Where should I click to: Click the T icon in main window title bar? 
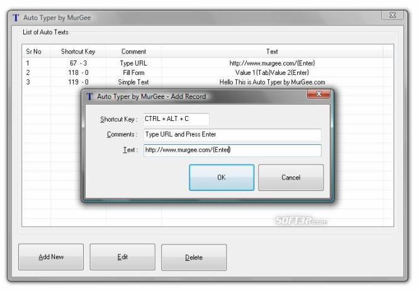(x=16, y=18)
